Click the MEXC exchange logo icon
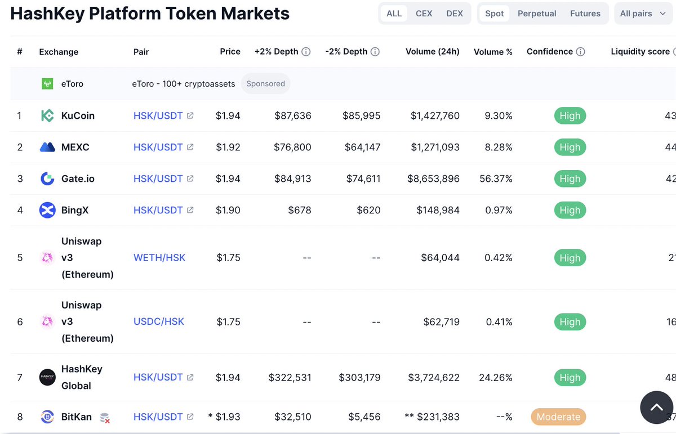This screenshot has height=434, width=676. click(47, 147)
